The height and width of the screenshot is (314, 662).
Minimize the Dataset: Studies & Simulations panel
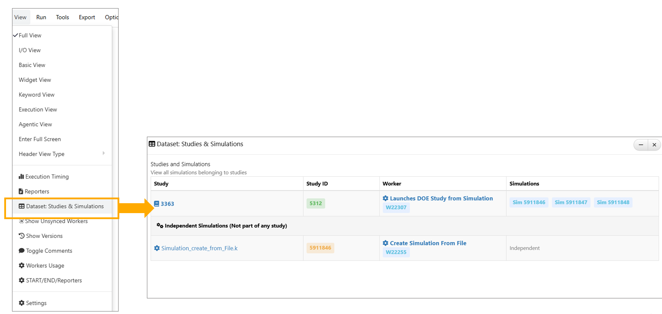click(641, 145)
